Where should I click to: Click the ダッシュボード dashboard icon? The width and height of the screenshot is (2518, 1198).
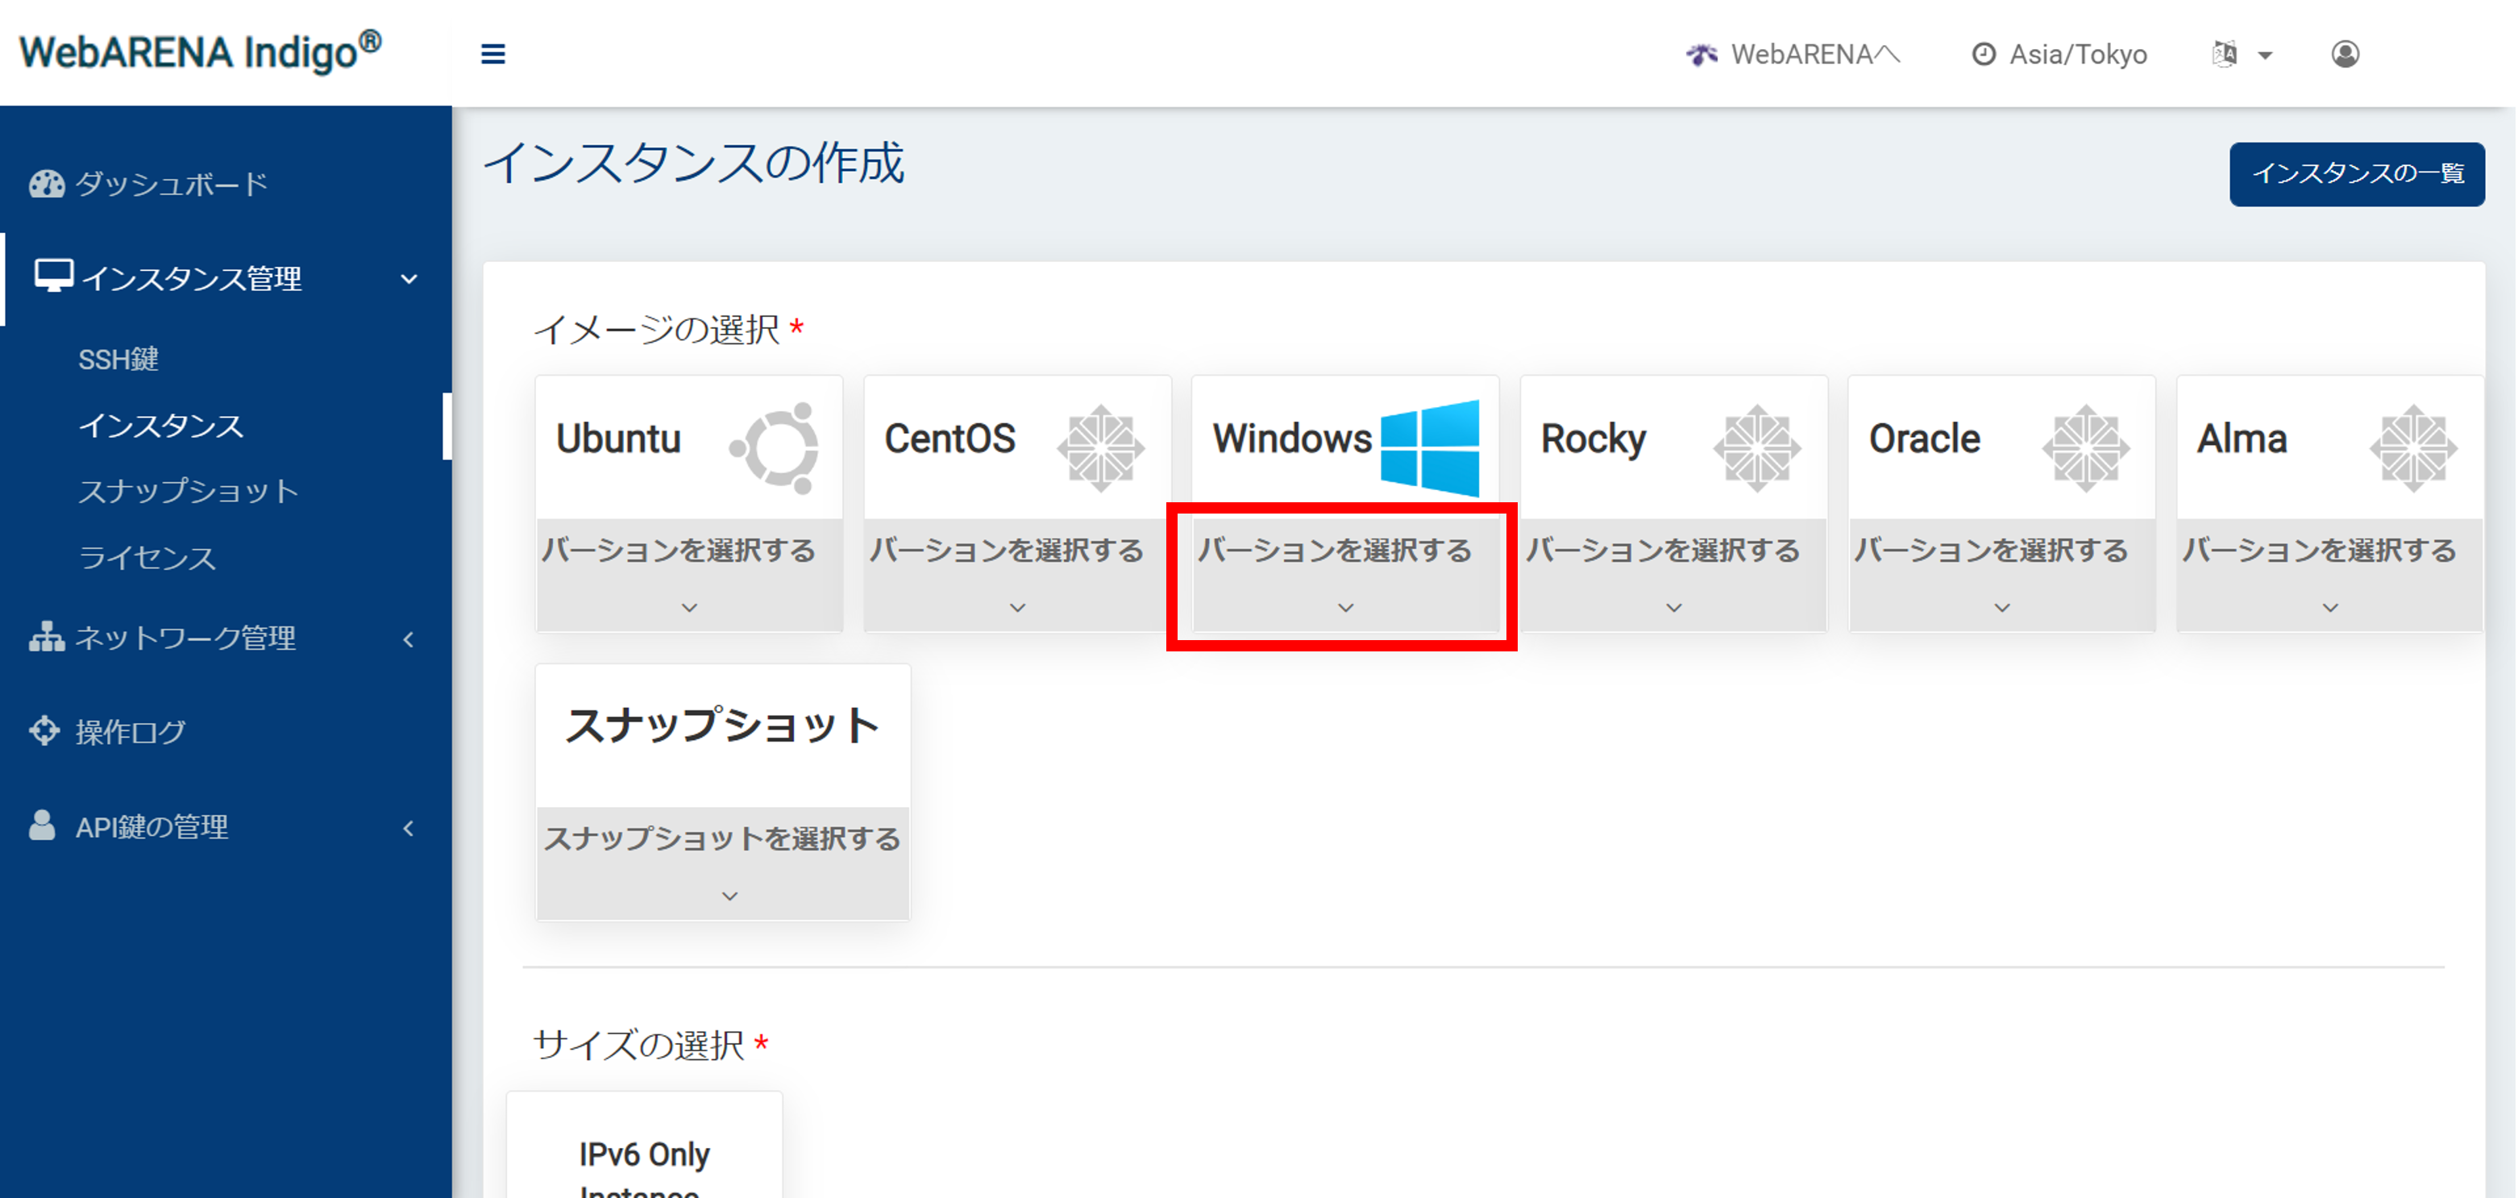(46, 184)
